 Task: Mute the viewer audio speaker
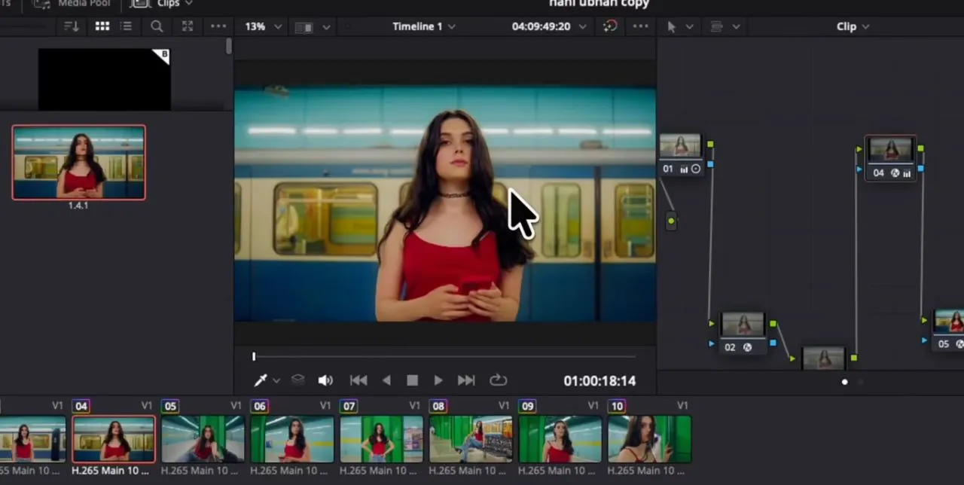(325, 380)
